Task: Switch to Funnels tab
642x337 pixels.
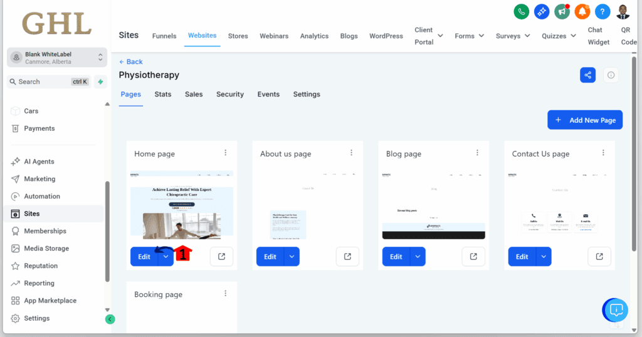Action: 164,36
